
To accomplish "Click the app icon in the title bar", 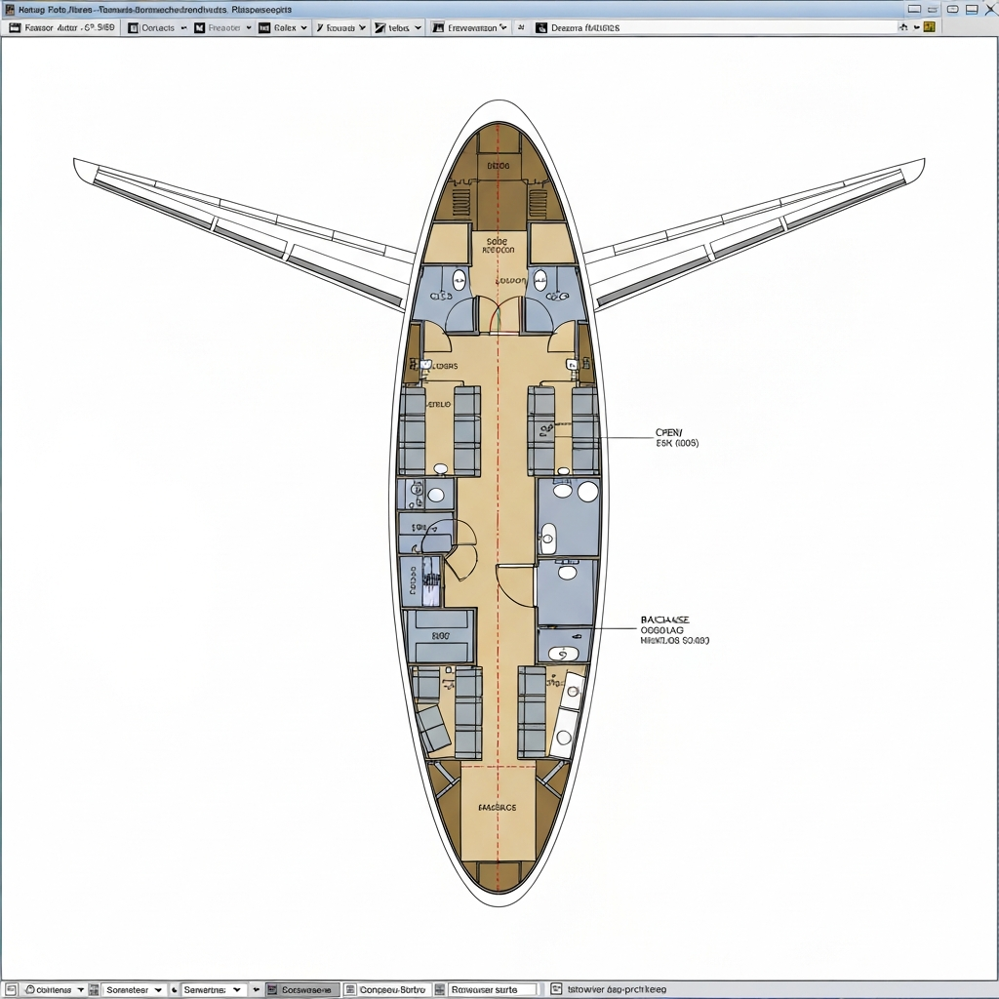I will (10, 10).
